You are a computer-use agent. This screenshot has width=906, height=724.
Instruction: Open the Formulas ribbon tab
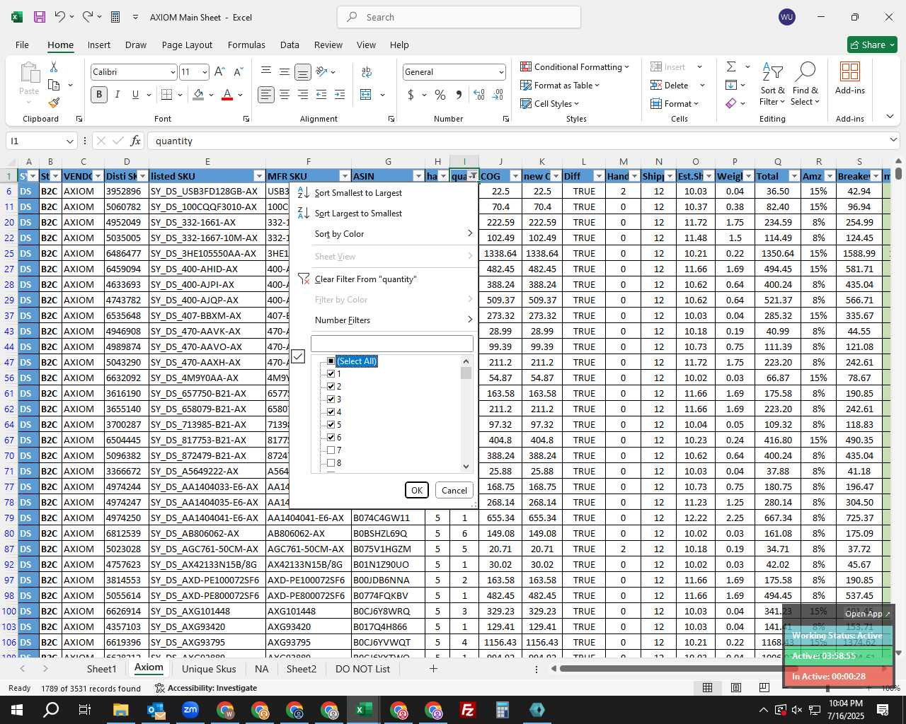(246, 45)
